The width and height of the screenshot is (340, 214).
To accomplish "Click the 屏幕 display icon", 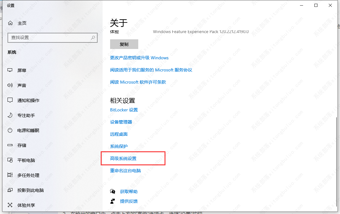I will [x=10, y=70].
